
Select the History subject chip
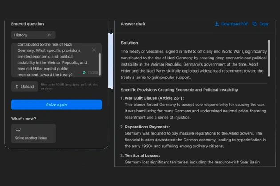coord(33,35)
